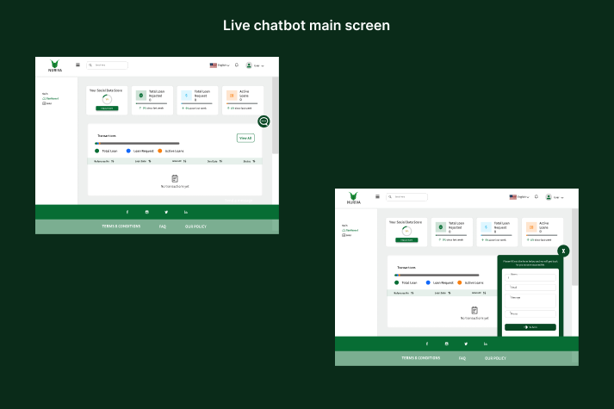The width and height of the screenshot is (614, 409).
Task: Expand the user profile dropdown in the chat-closed screen
Action: click(255, 65)
